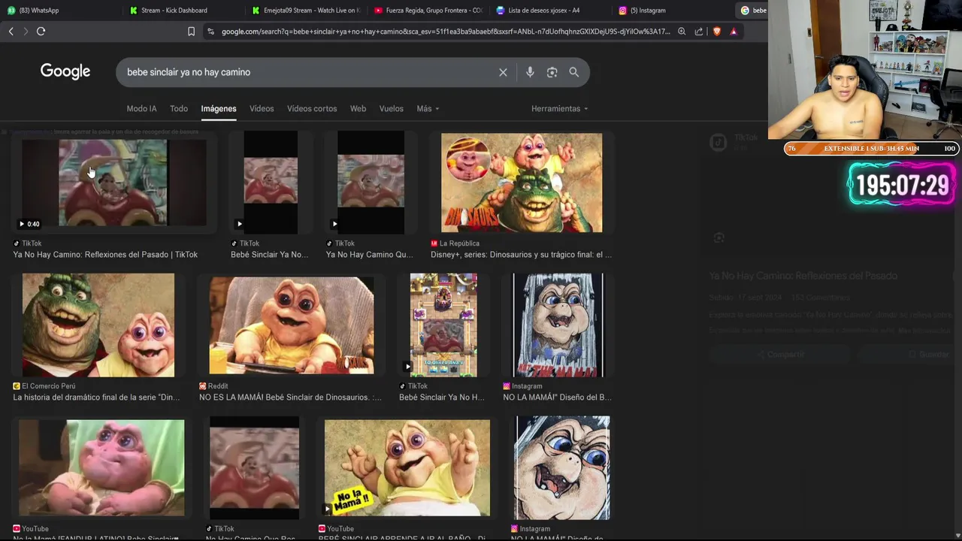
Task: Open TikTok video thumbnail with 0:40 duration
Action: pyautogui.click(x=113, y=183)
